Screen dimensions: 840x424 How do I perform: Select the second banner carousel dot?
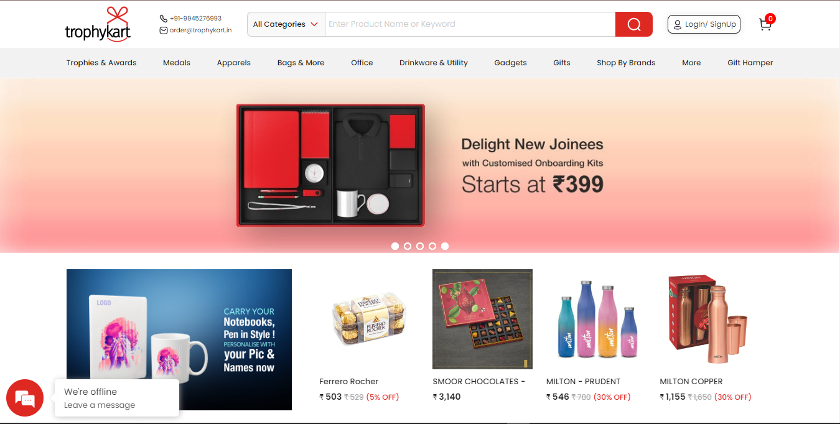coord(408,246)
